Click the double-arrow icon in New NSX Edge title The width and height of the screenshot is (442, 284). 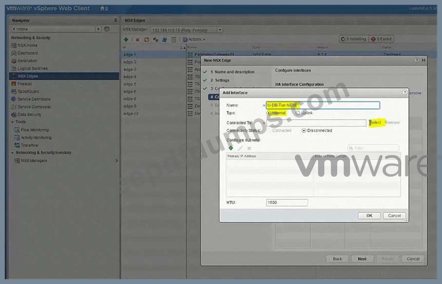tap(423, 60)
